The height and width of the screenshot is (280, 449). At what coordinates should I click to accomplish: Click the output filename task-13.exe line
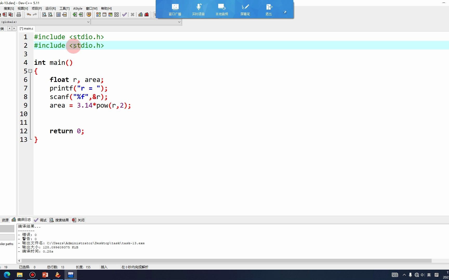click(81, 243)
